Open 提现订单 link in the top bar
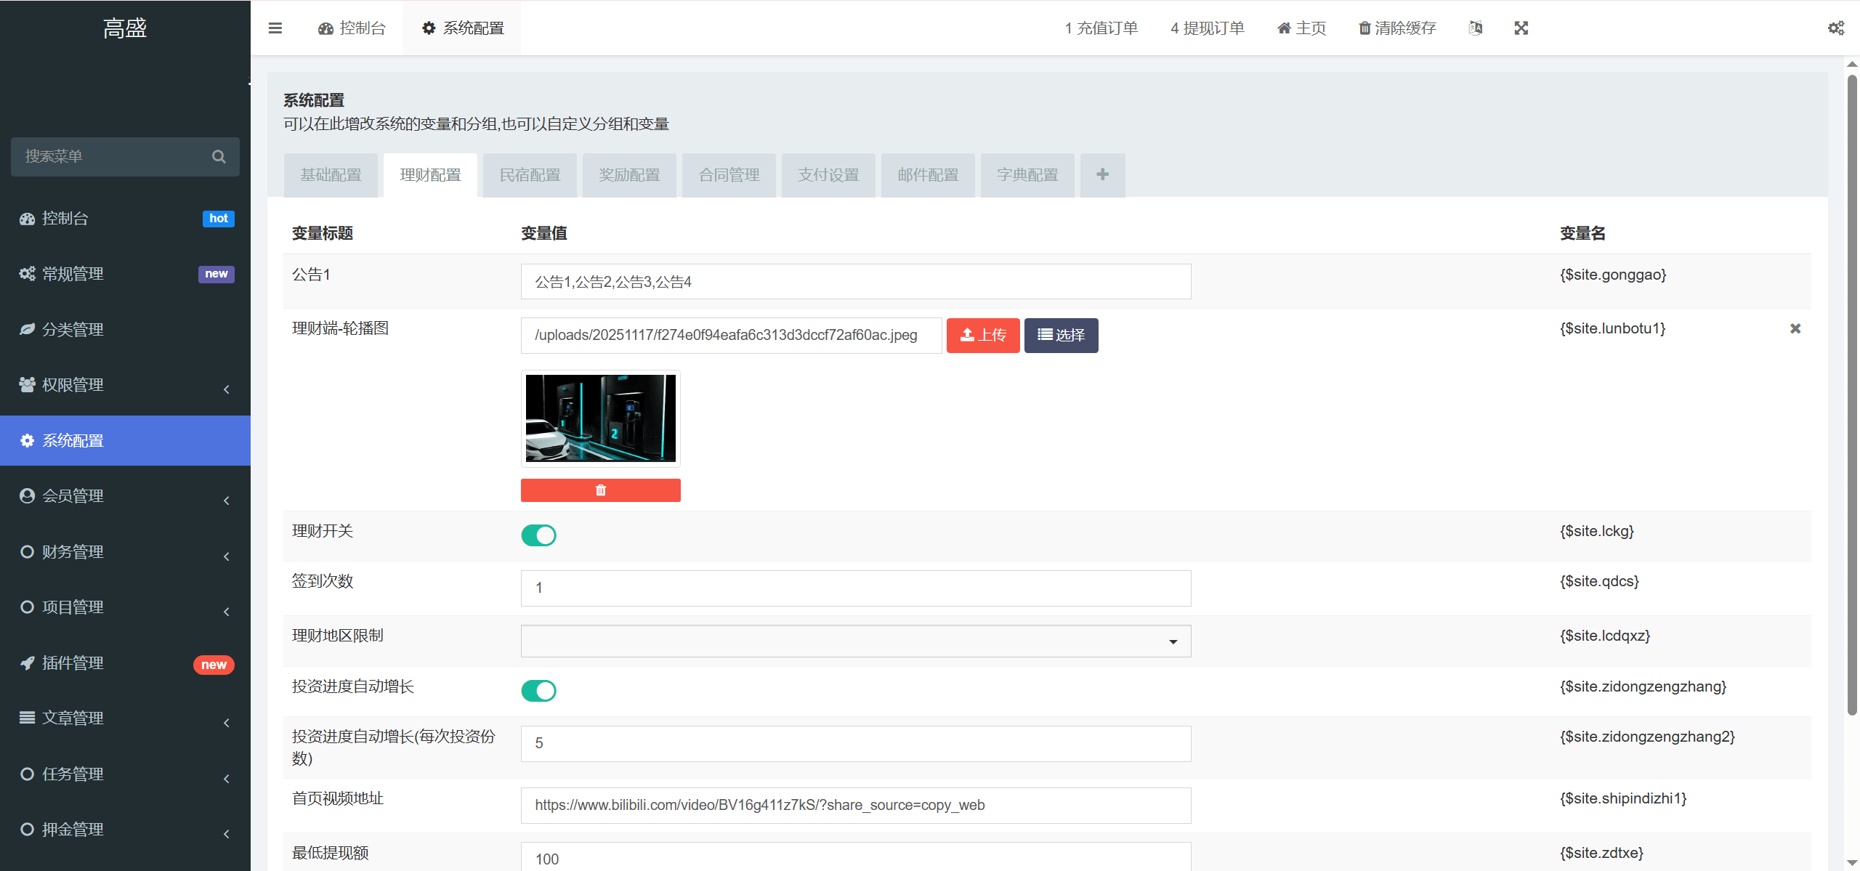 click(x=1207, y=28)
